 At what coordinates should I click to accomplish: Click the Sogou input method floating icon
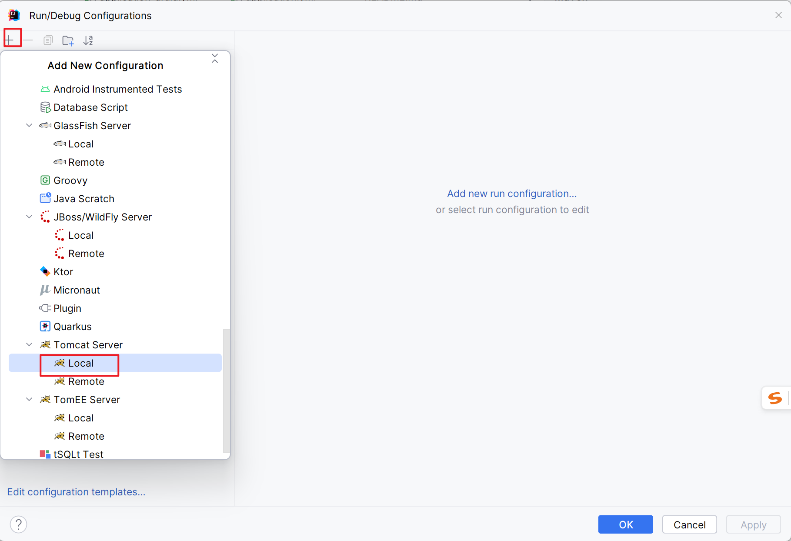click(775, 398)
